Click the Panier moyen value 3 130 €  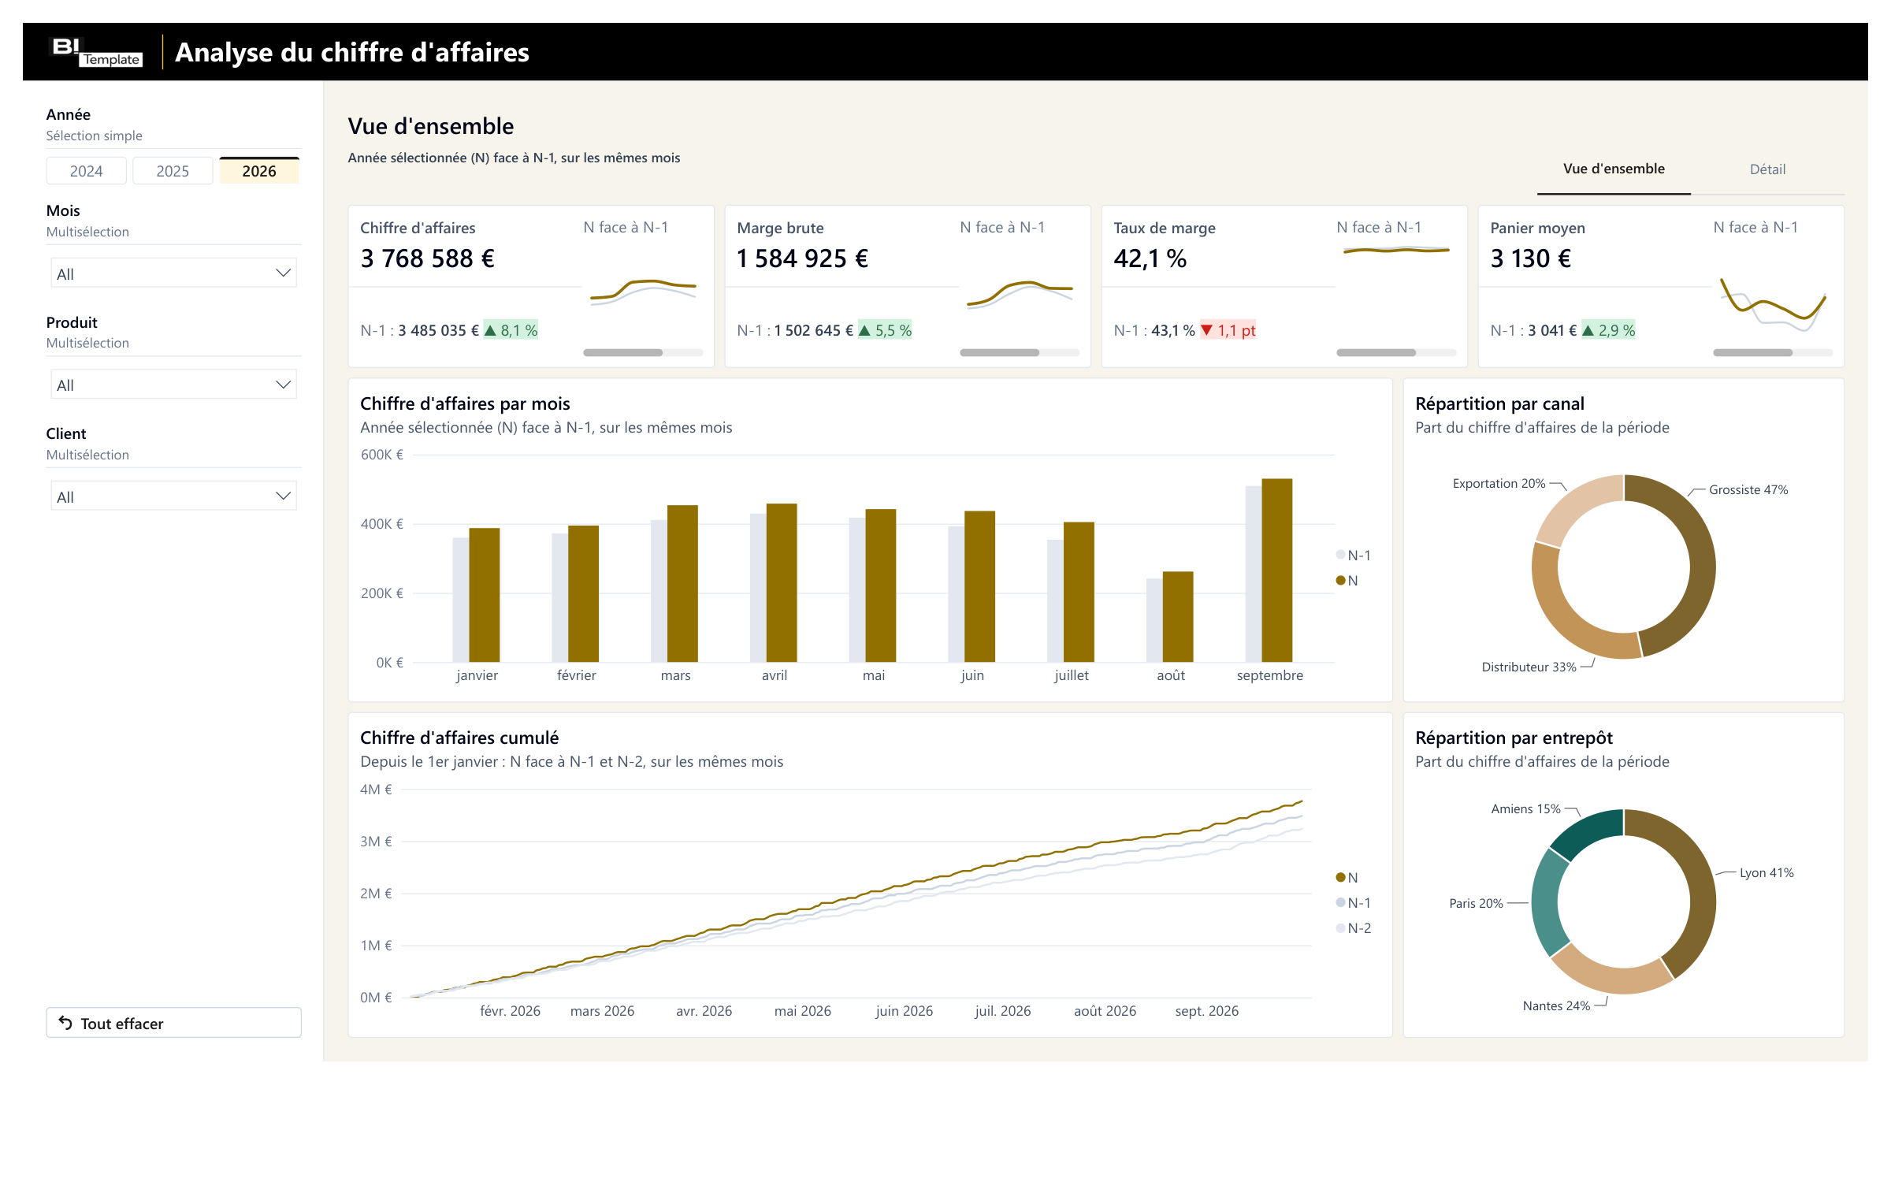coord(1531,258)
